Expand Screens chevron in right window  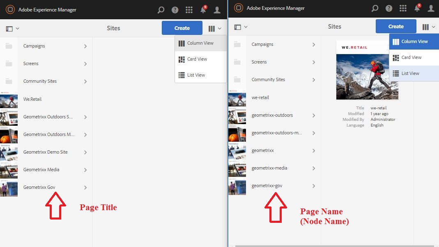(x=314, y=62)
